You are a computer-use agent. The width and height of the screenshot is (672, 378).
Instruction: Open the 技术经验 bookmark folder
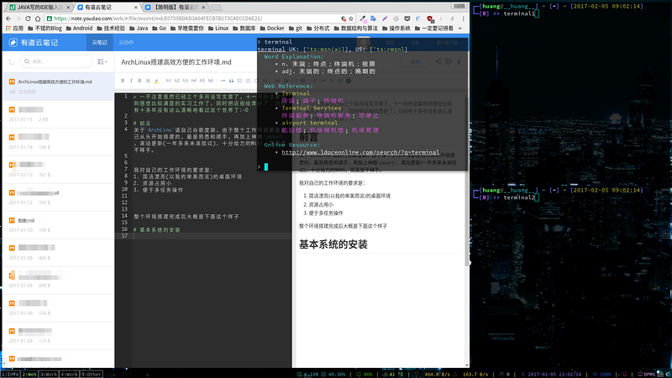click(111, 29)
